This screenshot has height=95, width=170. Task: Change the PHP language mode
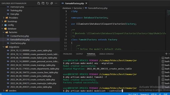165,94
